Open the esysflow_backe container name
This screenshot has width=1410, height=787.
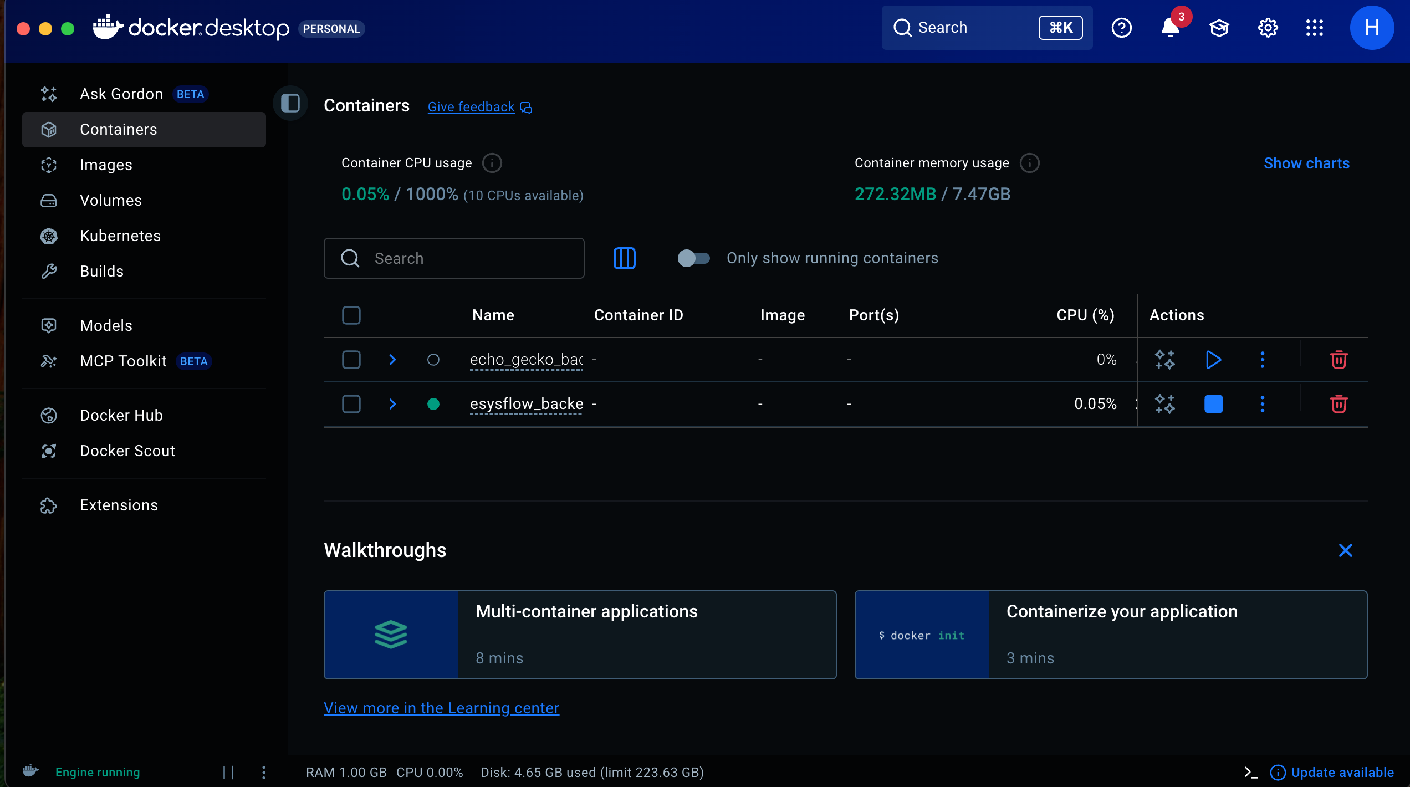[526, 404]
